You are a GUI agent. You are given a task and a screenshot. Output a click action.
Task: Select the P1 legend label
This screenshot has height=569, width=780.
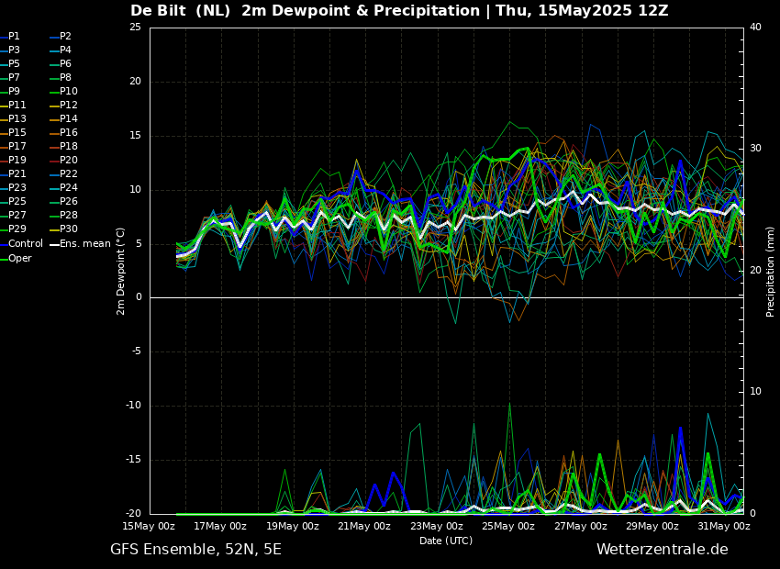14,37
